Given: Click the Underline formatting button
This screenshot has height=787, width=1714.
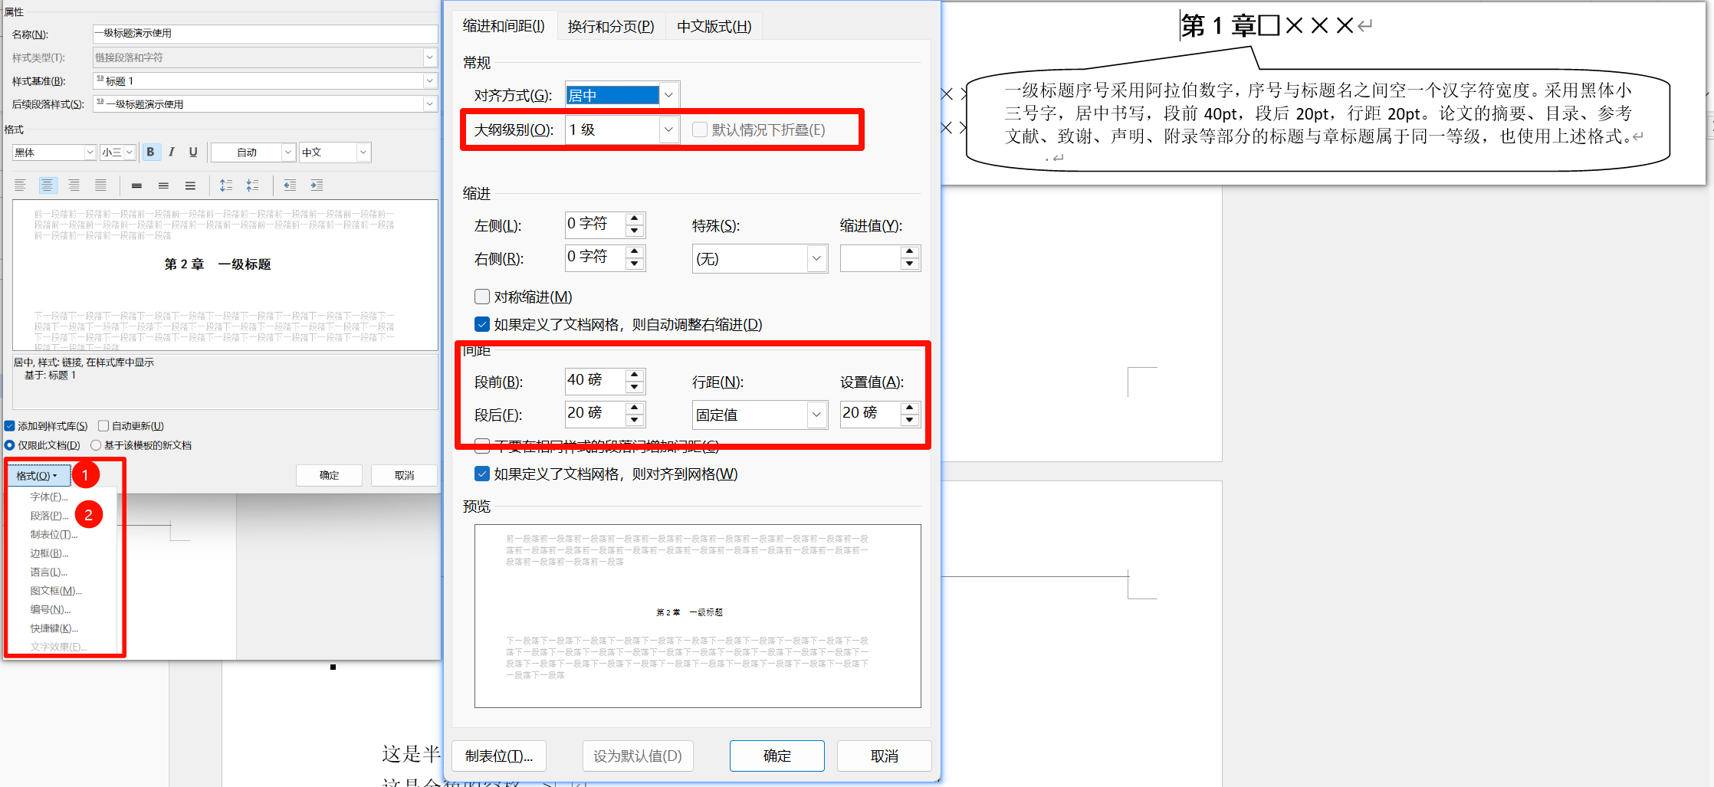Looking at the screenshot, I should pyautogui.click(x=193, y=152).
